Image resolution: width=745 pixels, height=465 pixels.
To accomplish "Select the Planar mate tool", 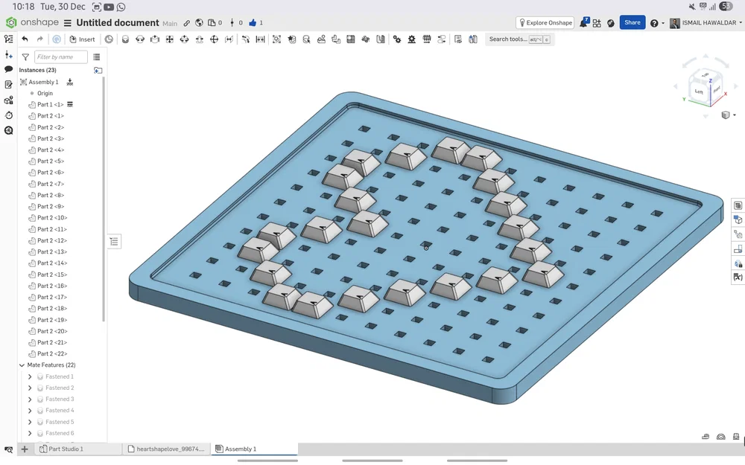I will point(170,39).
